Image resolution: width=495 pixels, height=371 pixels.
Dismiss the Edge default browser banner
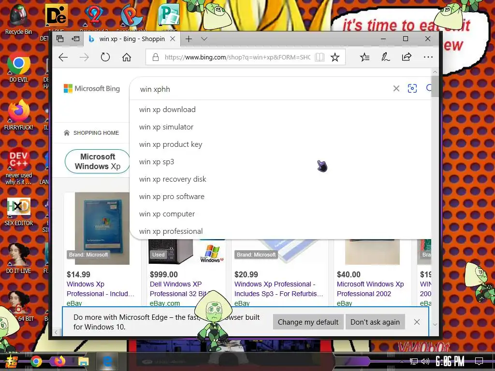point(417,322)
